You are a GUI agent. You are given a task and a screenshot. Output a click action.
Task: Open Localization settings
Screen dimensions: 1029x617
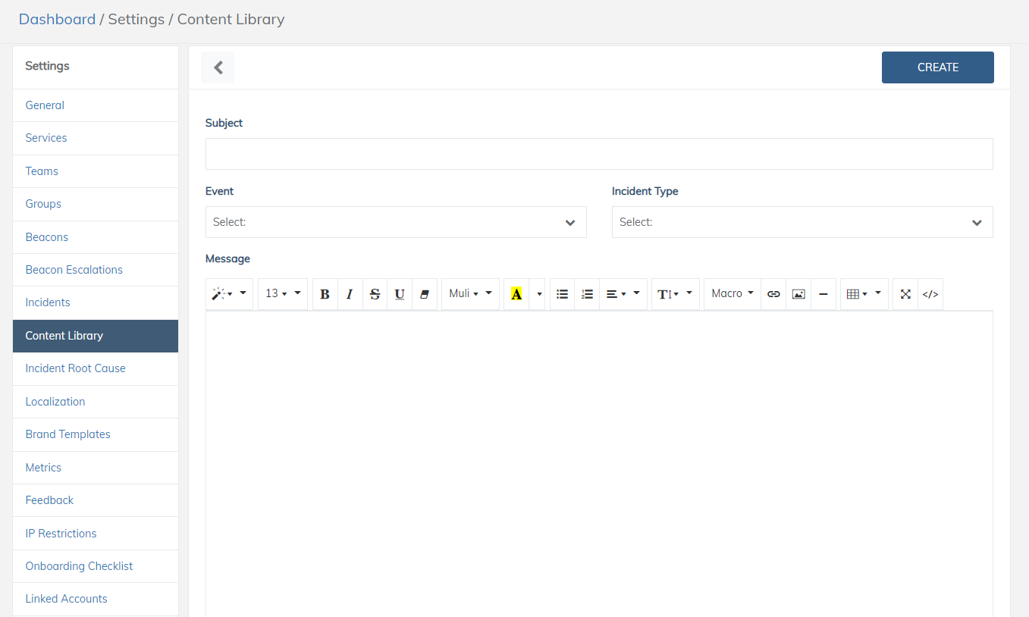pyautogui.click(x=96, y=402)
